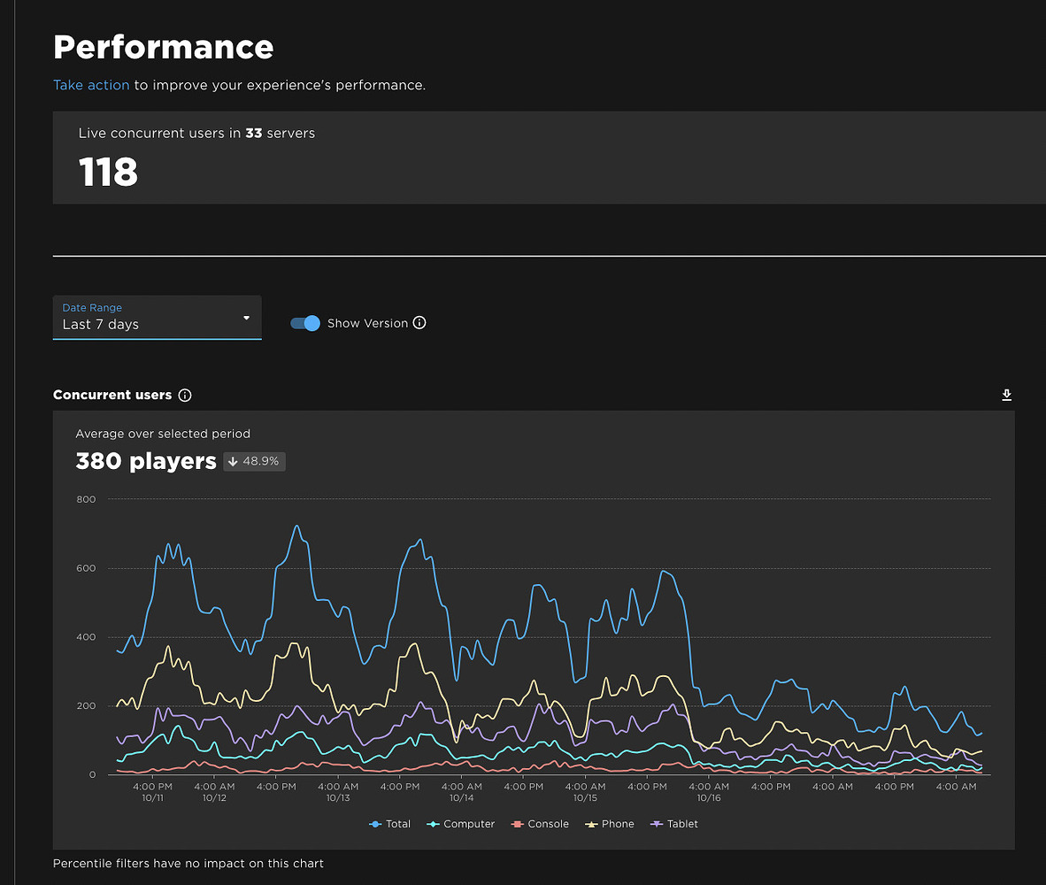Click the Total line peak near 10/13
Screen dimensions: 1046x885
(x=297, y=527)
